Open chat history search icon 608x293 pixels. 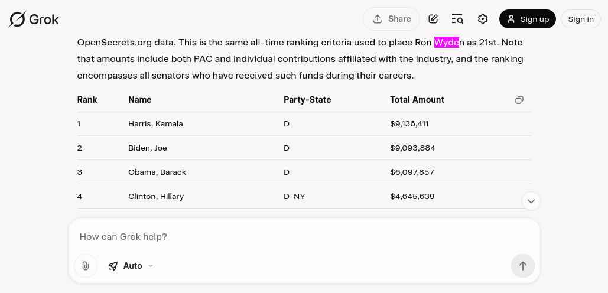pyautogui.click(x=457, y=19)
